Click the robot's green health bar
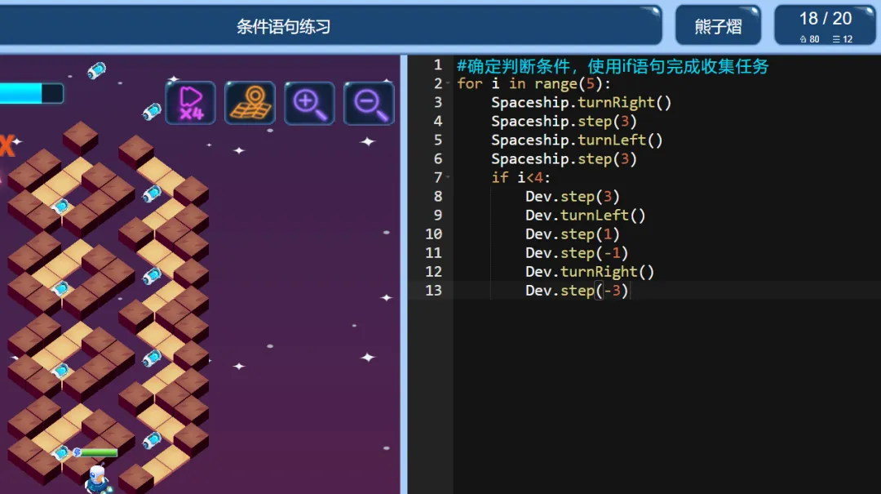 point(96,452)
